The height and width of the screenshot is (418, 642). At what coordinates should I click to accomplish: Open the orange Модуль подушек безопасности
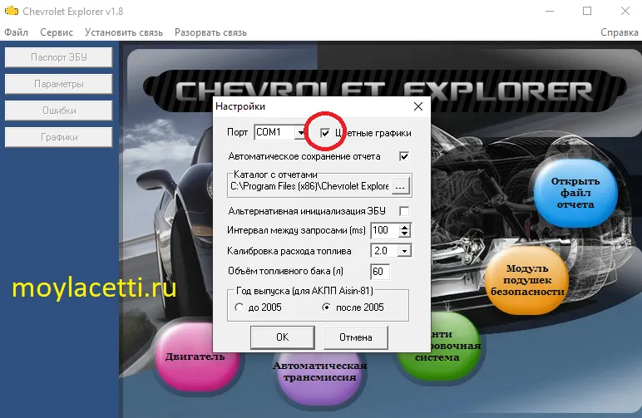tap(527, 280)
